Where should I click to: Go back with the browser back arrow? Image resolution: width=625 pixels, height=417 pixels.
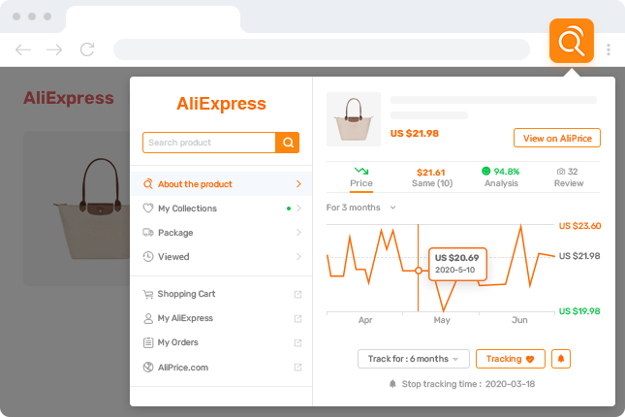23,49
